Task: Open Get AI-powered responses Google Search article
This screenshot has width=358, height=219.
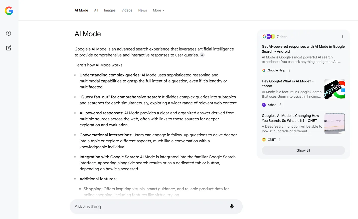Action: [303, 49]
